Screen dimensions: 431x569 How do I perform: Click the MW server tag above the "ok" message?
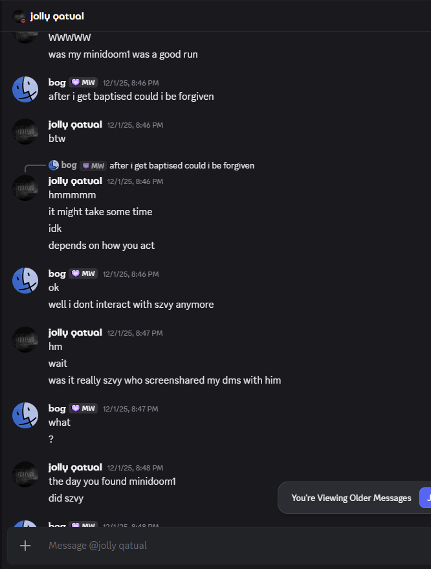tap(83, 273)
